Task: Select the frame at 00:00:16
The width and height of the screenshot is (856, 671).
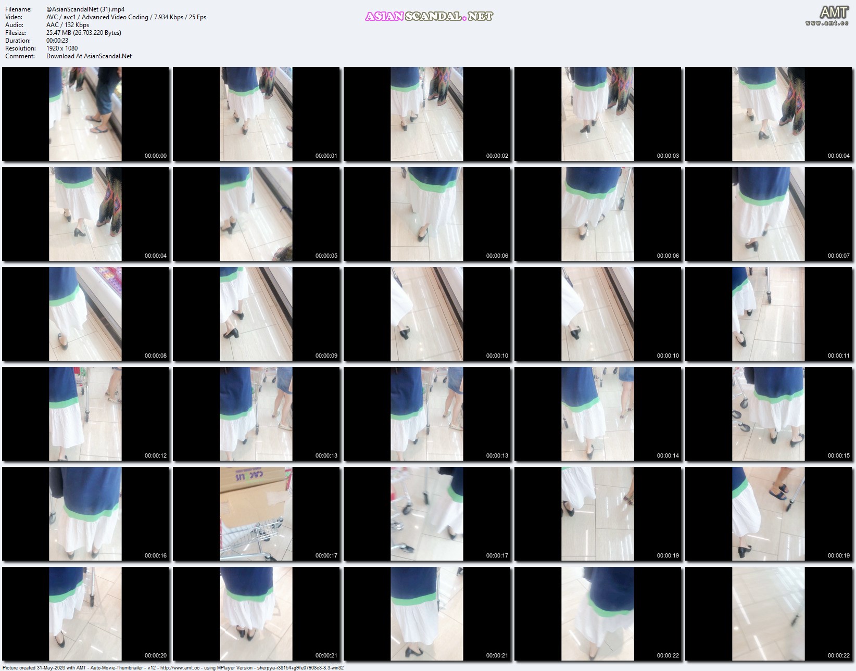Action: tap(85, 514)
